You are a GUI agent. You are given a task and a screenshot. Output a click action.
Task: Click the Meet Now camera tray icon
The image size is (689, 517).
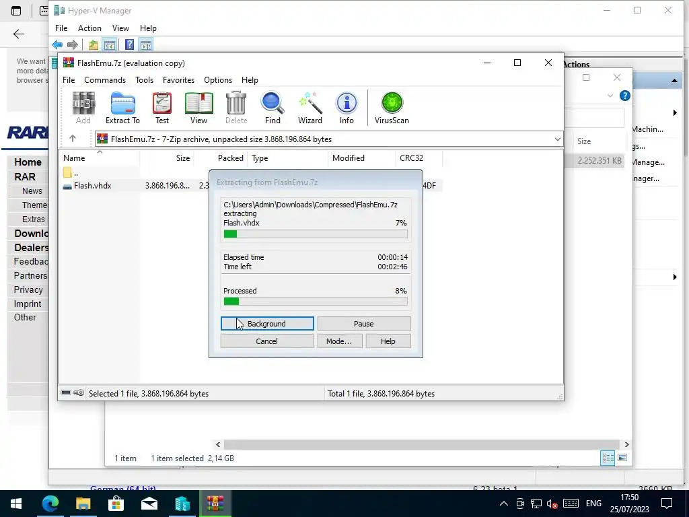pyautogui.click(x=520, y=504)
